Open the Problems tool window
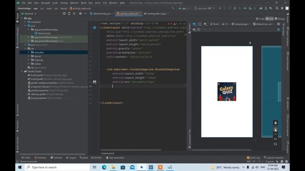This screenshot has width=305, height=171. tap(41, 158)
